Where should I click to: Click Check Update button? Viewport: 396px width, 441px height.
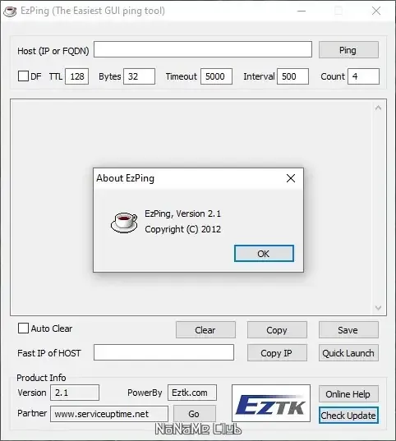pos(348,415)
